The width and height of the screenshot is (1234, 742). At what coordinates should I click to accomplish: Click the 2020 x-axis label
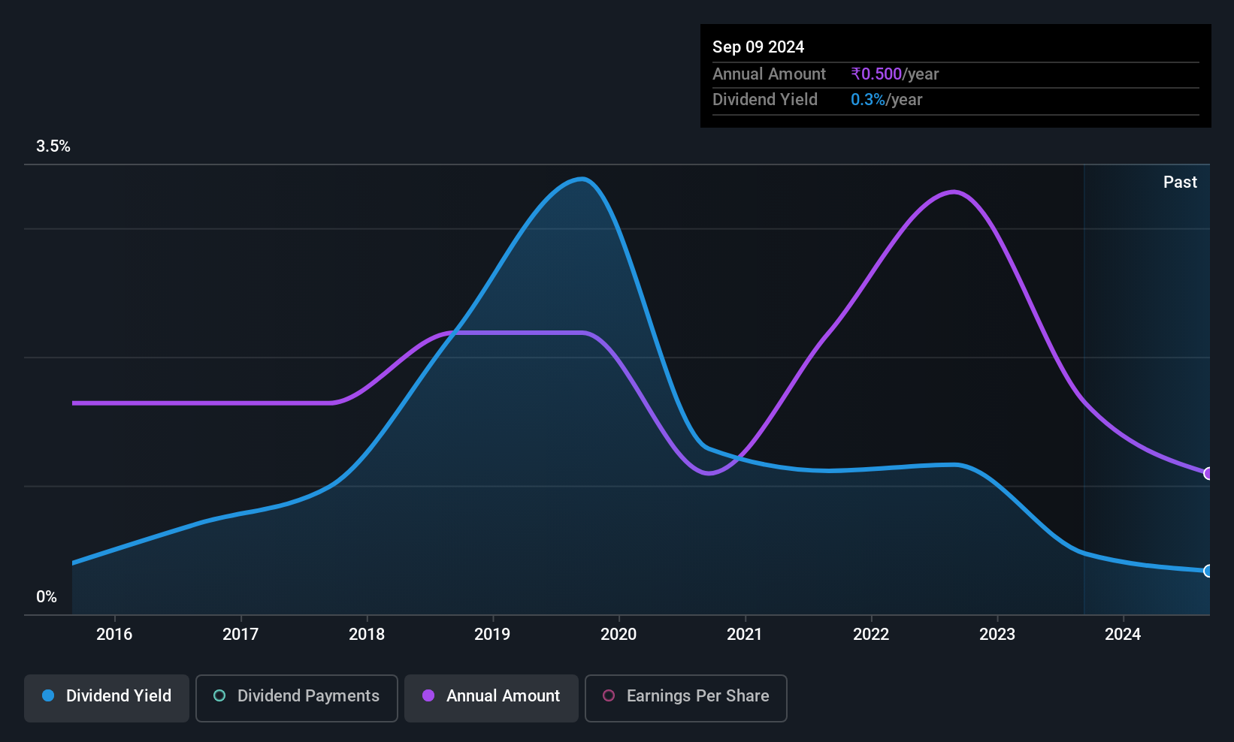click(619, 635)
